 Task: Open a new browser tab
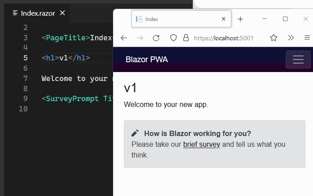coord(241,19)
